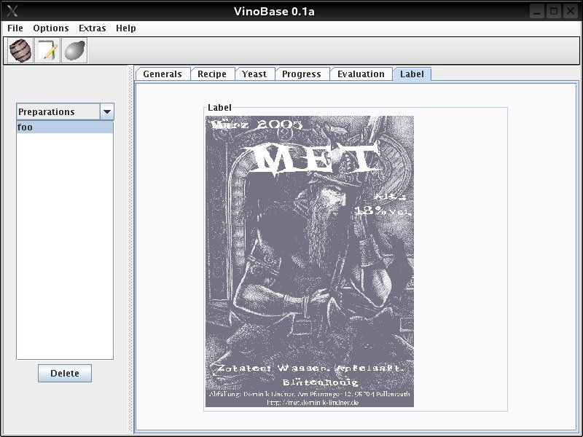The height and width of the screenshot is (437, 583).
Task: Open the Evaluation tab
Action: [x=361, y=74]
